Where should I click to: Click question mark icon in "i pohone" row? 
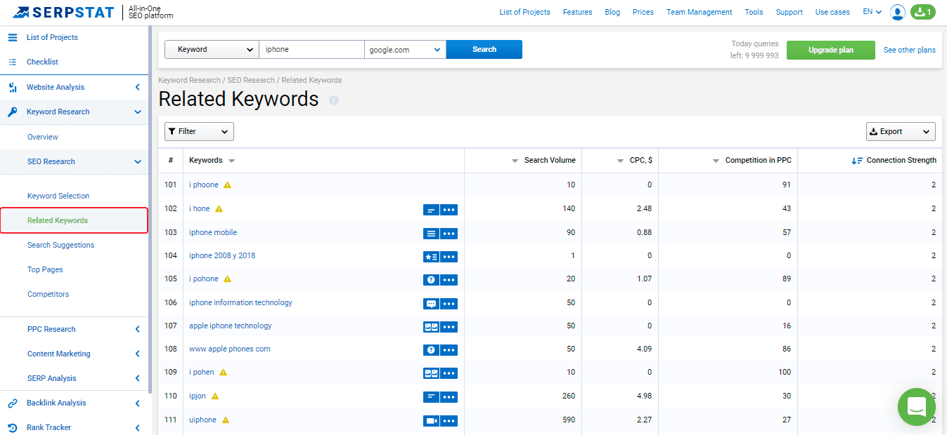[431, 279]
